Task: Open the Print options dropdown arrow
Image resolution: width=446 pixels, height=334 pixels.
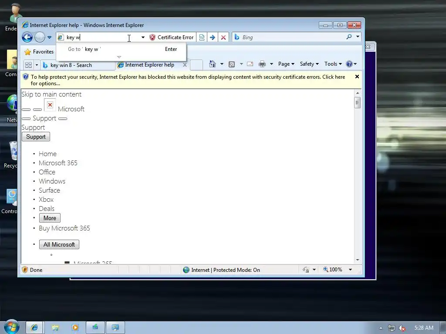Action: coord(271,64)
